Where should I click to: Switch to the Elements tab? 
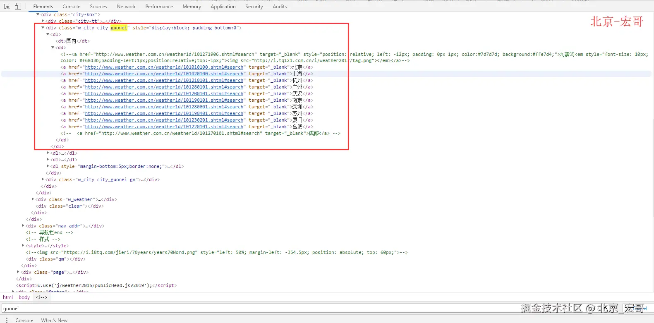43,7
